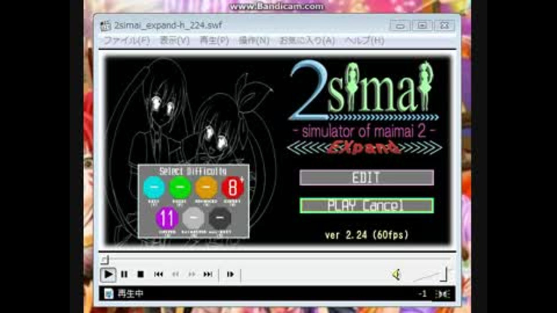Open the 再生(P) menu
Viewport: 557px width, 313px height.
[x=214, y=41]
